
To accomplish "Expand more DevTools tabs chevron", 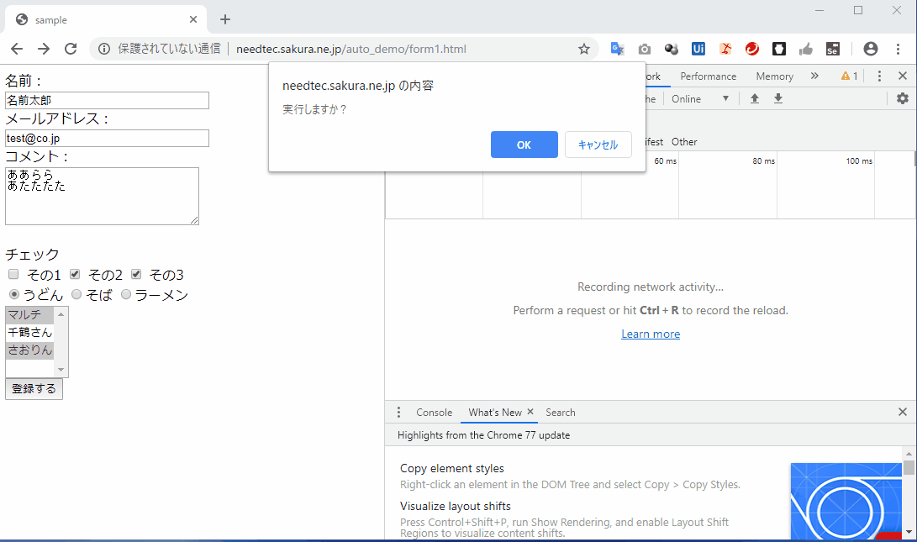I will pos(814,76).
